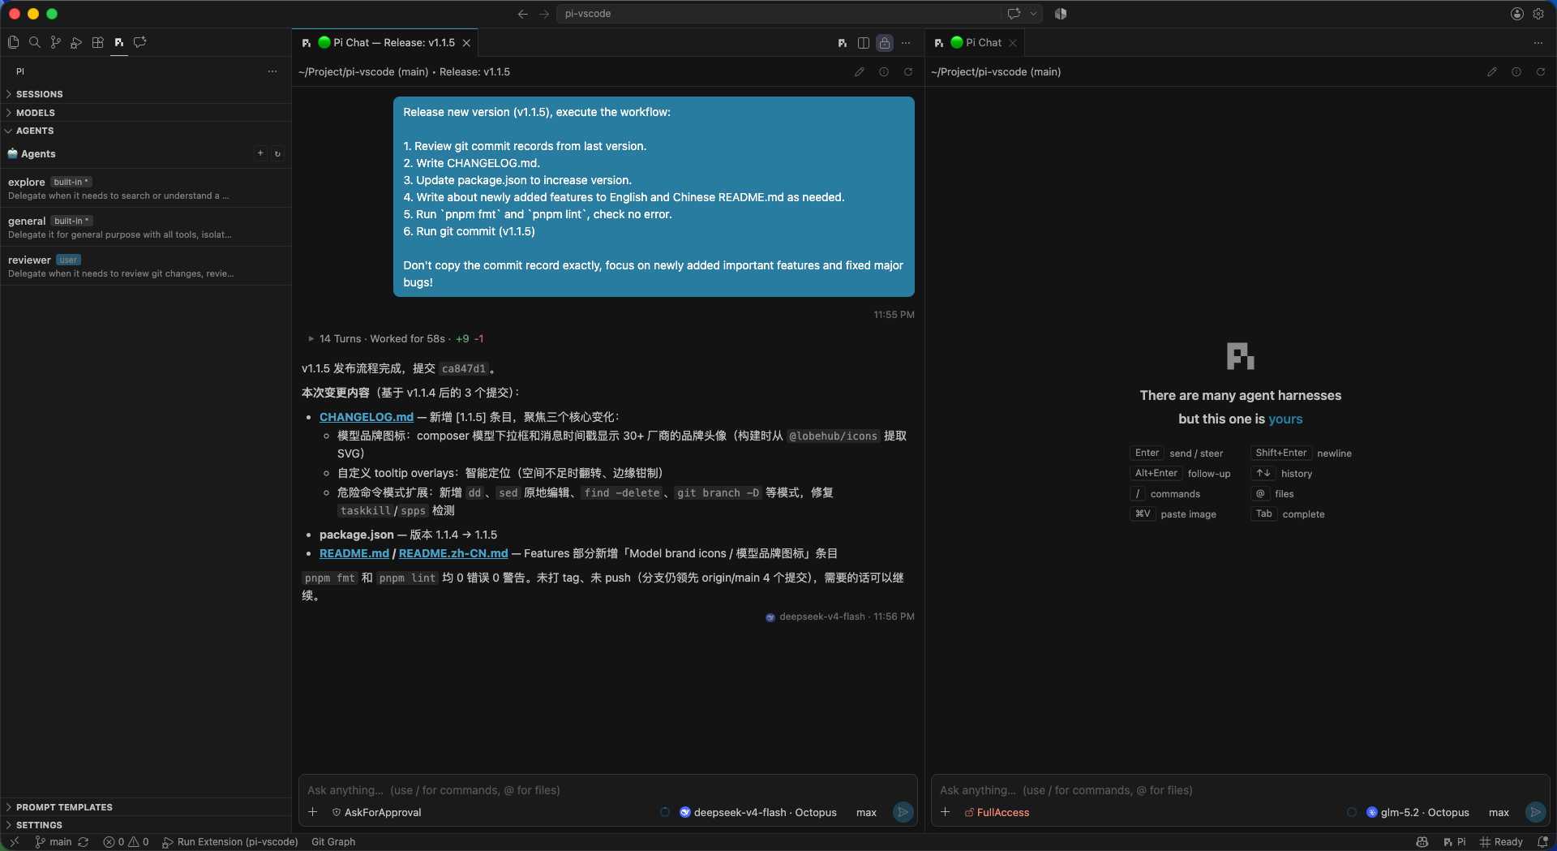Toggle the editor group lock icon
The height and width of the screenshot is (851, 1557).
click(885, 43)
